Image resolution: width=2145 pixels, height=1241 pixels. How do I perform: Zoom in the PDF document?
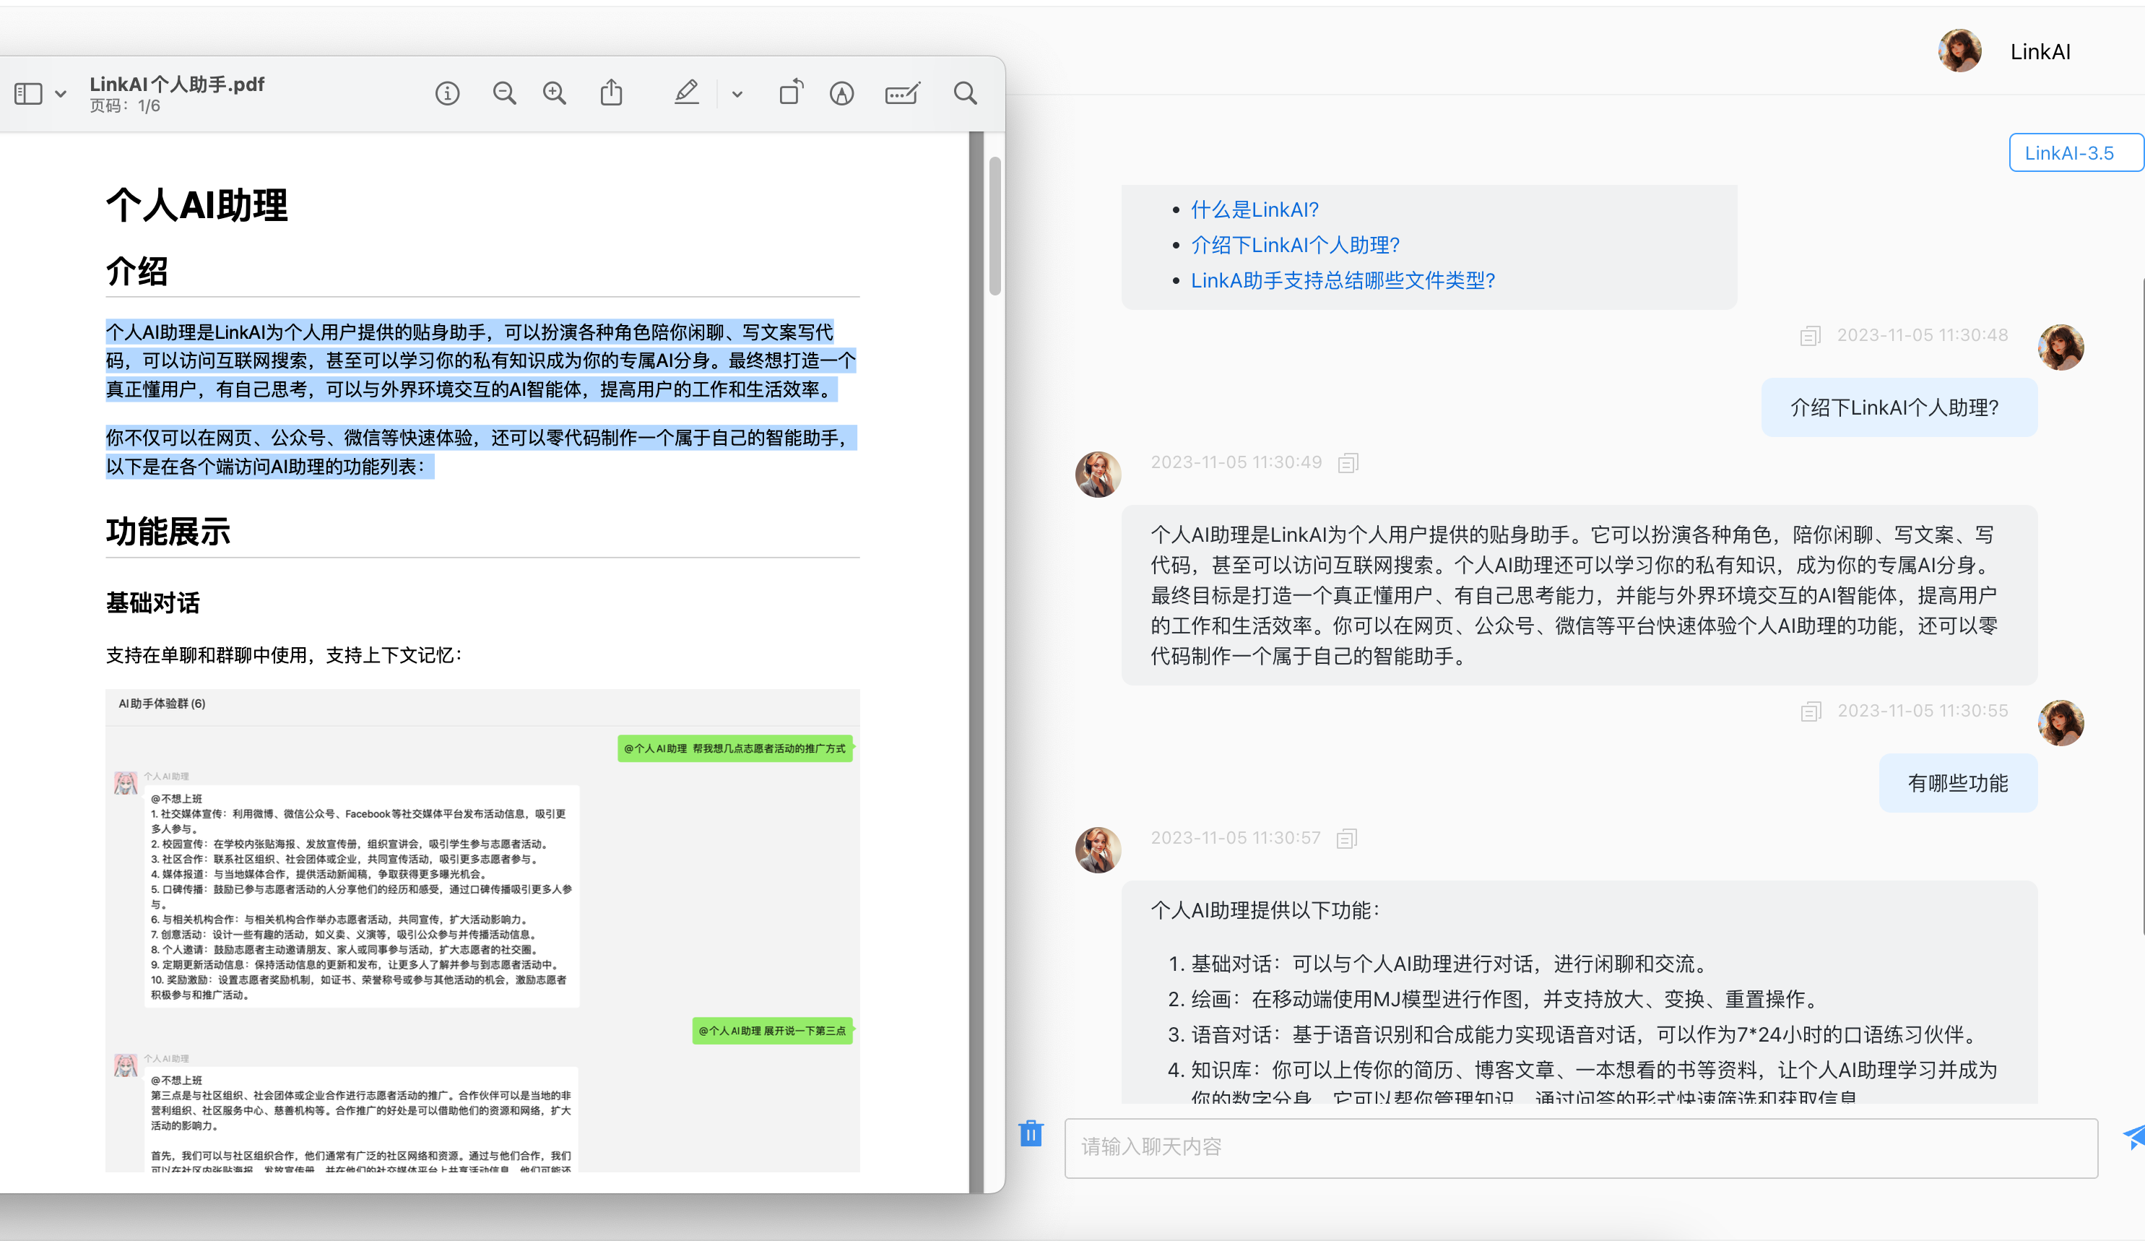click(x=554, y=94)
